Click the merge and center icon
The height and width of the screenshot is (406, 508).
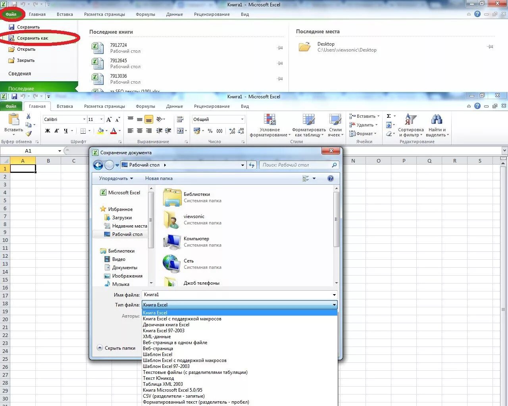coord(180,131)
